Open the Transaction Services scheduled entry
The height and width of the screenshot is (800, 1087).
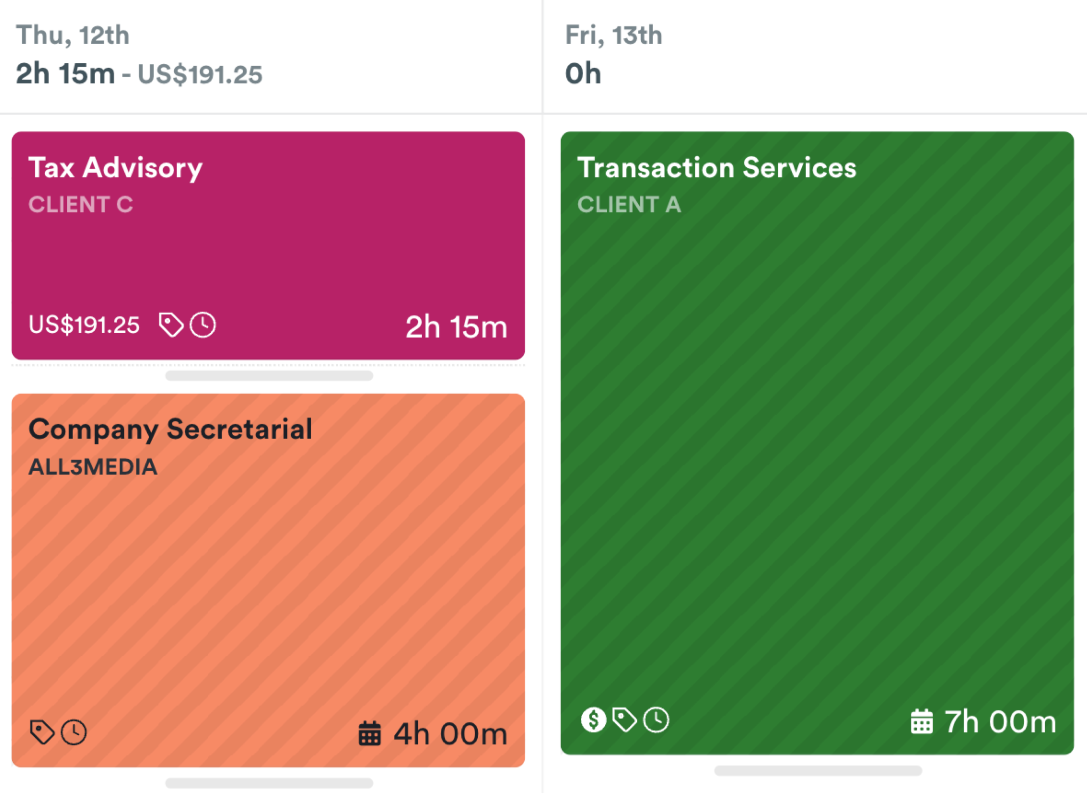tap(817, 442)
